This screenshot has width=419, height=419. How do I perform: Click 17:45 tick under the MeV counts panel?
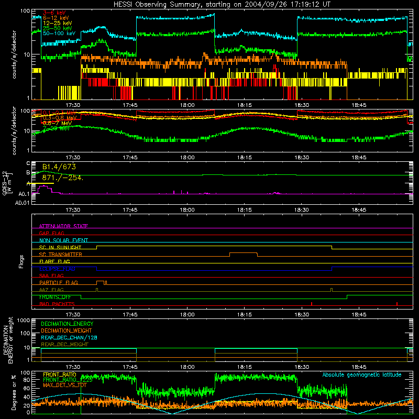coord(130,158)
